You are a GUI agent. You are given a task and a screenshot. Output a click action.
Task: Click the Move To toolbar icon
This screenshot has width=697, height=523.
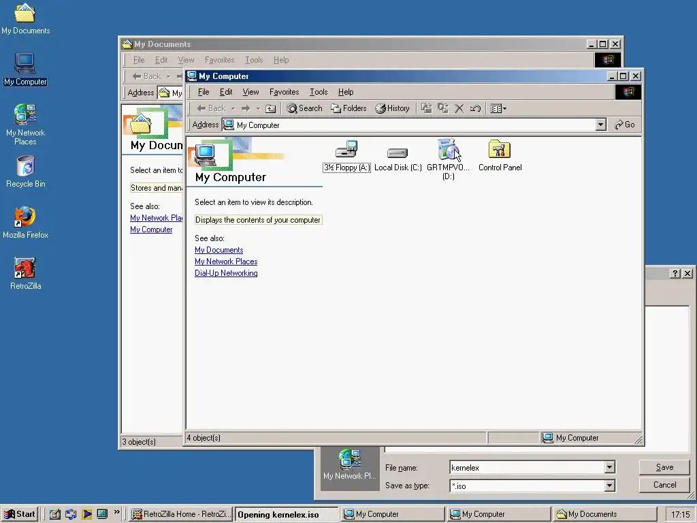click(427, 108)
